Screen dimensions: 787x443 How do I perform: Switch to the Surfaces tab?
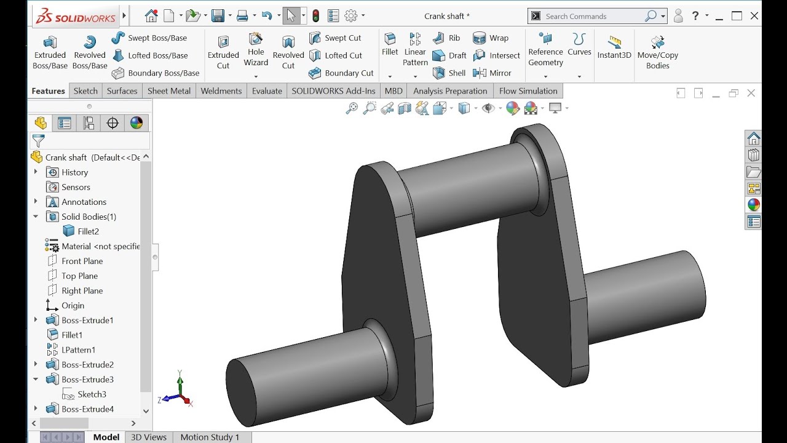pos(122,91)
